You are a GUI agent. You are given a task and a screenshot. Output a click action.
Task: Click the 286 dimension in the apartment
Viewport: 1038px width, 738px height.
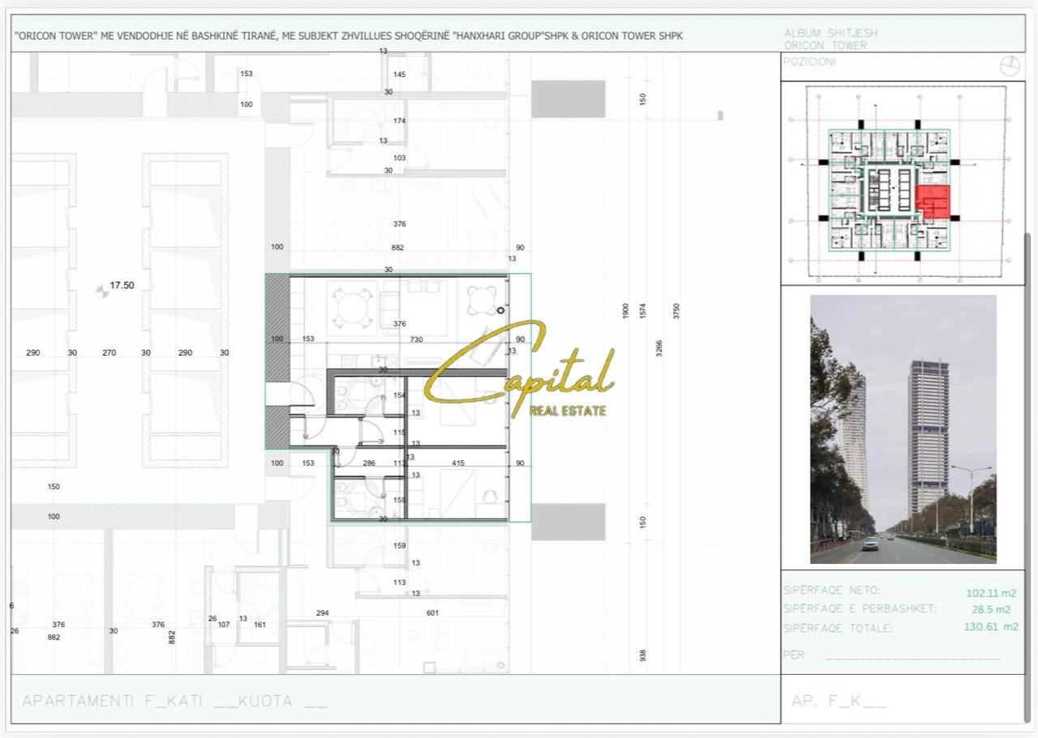point(369,463)
